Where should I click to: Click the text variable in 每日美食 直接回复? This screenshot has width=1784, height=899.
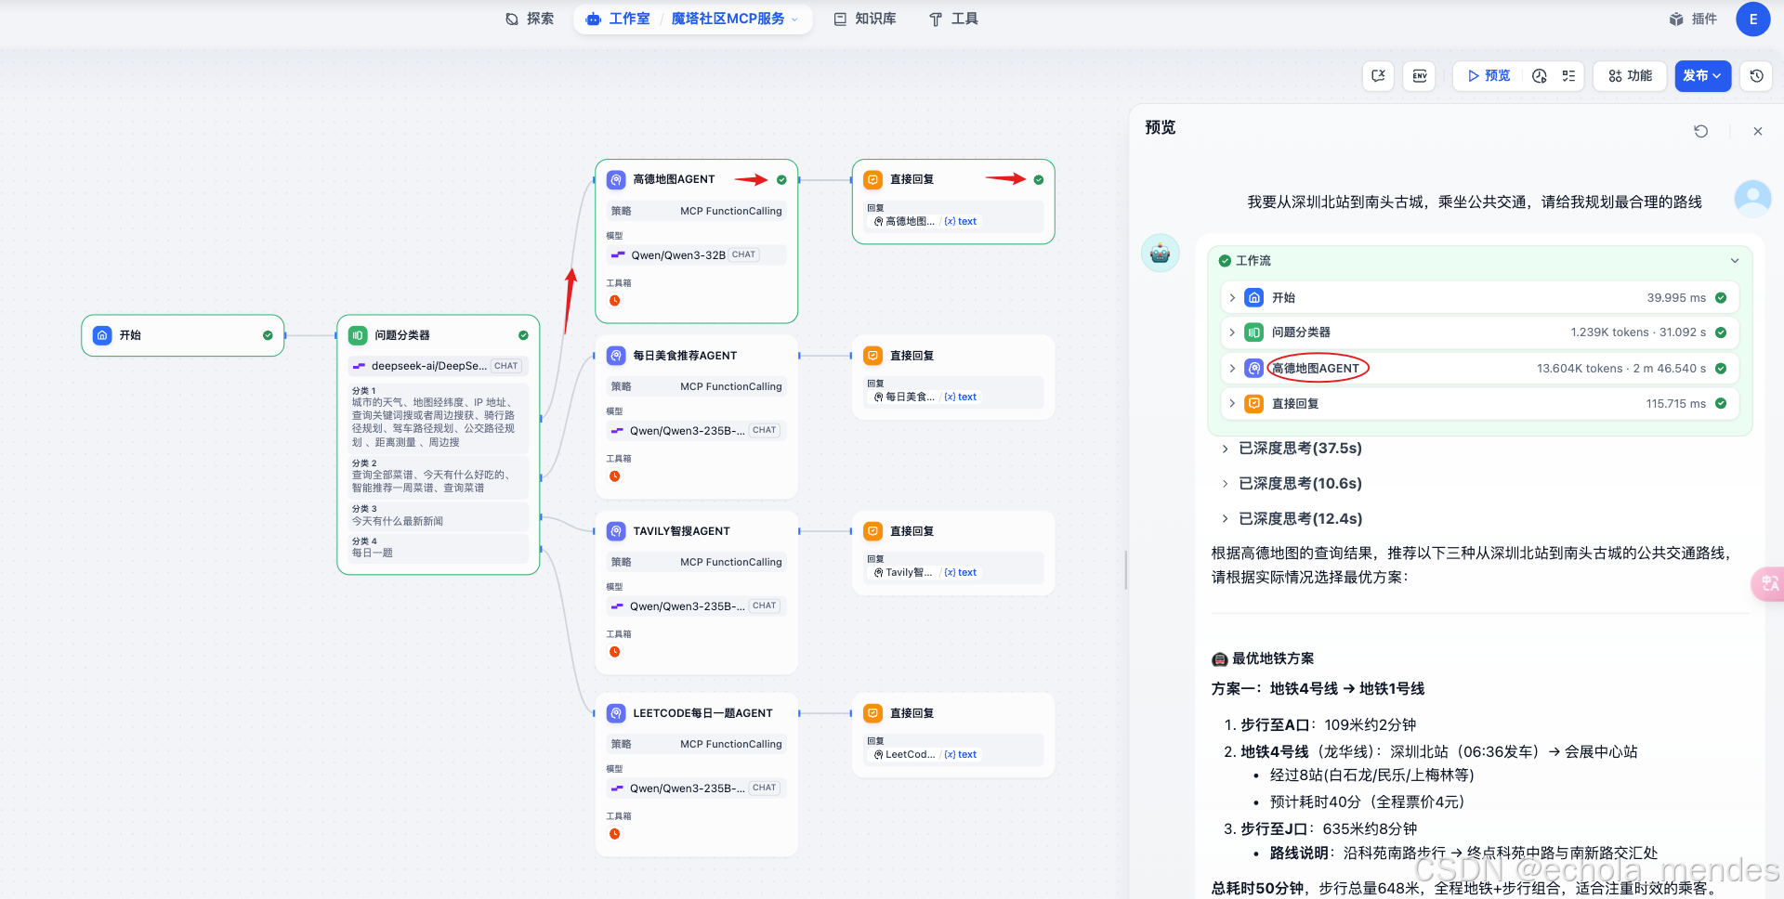961,397
